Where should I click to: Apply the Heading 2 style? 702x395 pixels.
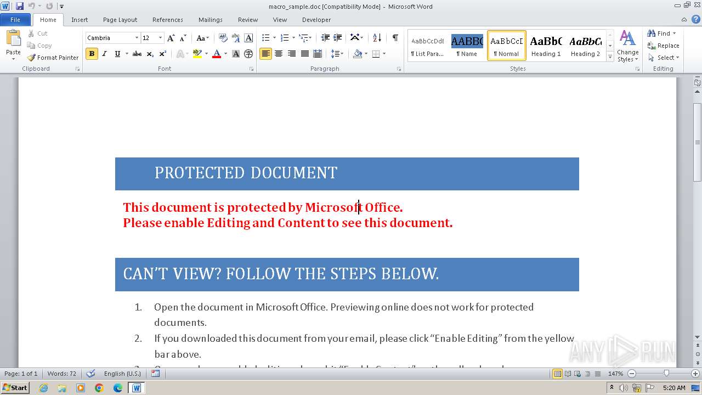click(585, 46)
